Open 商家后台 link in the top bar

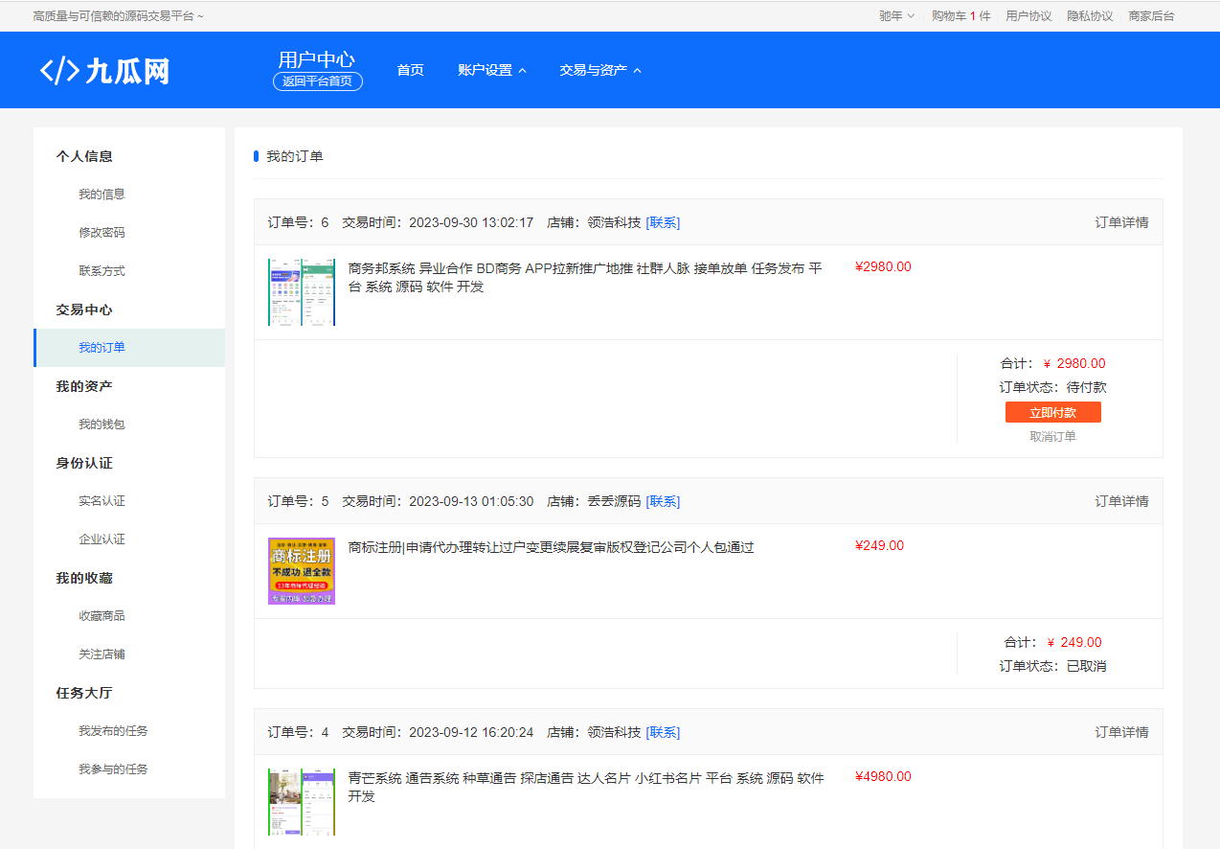pyautogui.click(x=1151, y=16)
